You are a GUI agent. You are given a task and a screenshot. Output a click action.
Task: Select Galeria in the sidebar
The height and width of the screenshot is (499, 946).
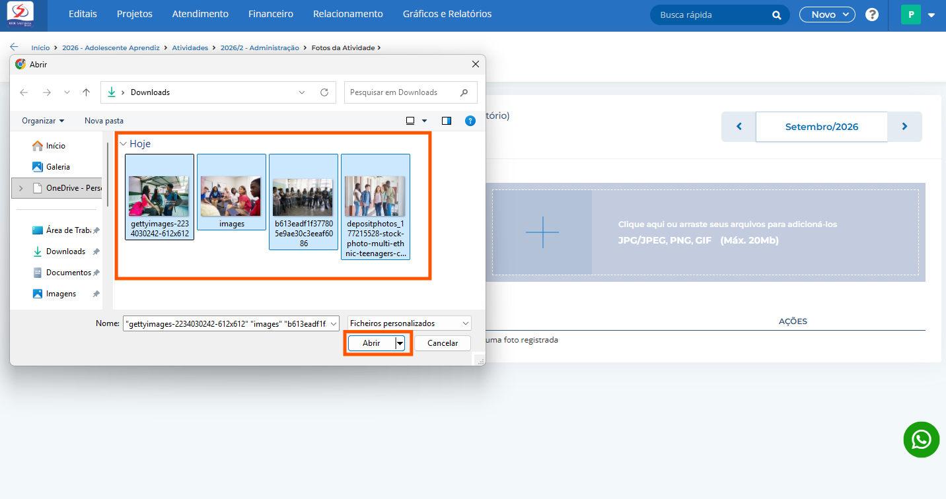(x=58, y=167)
